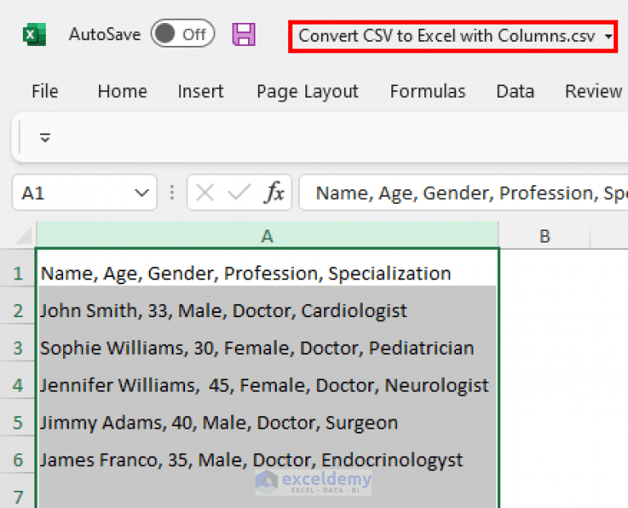Click the formula bar Enter checkmark icon

[x=239, y=192]
